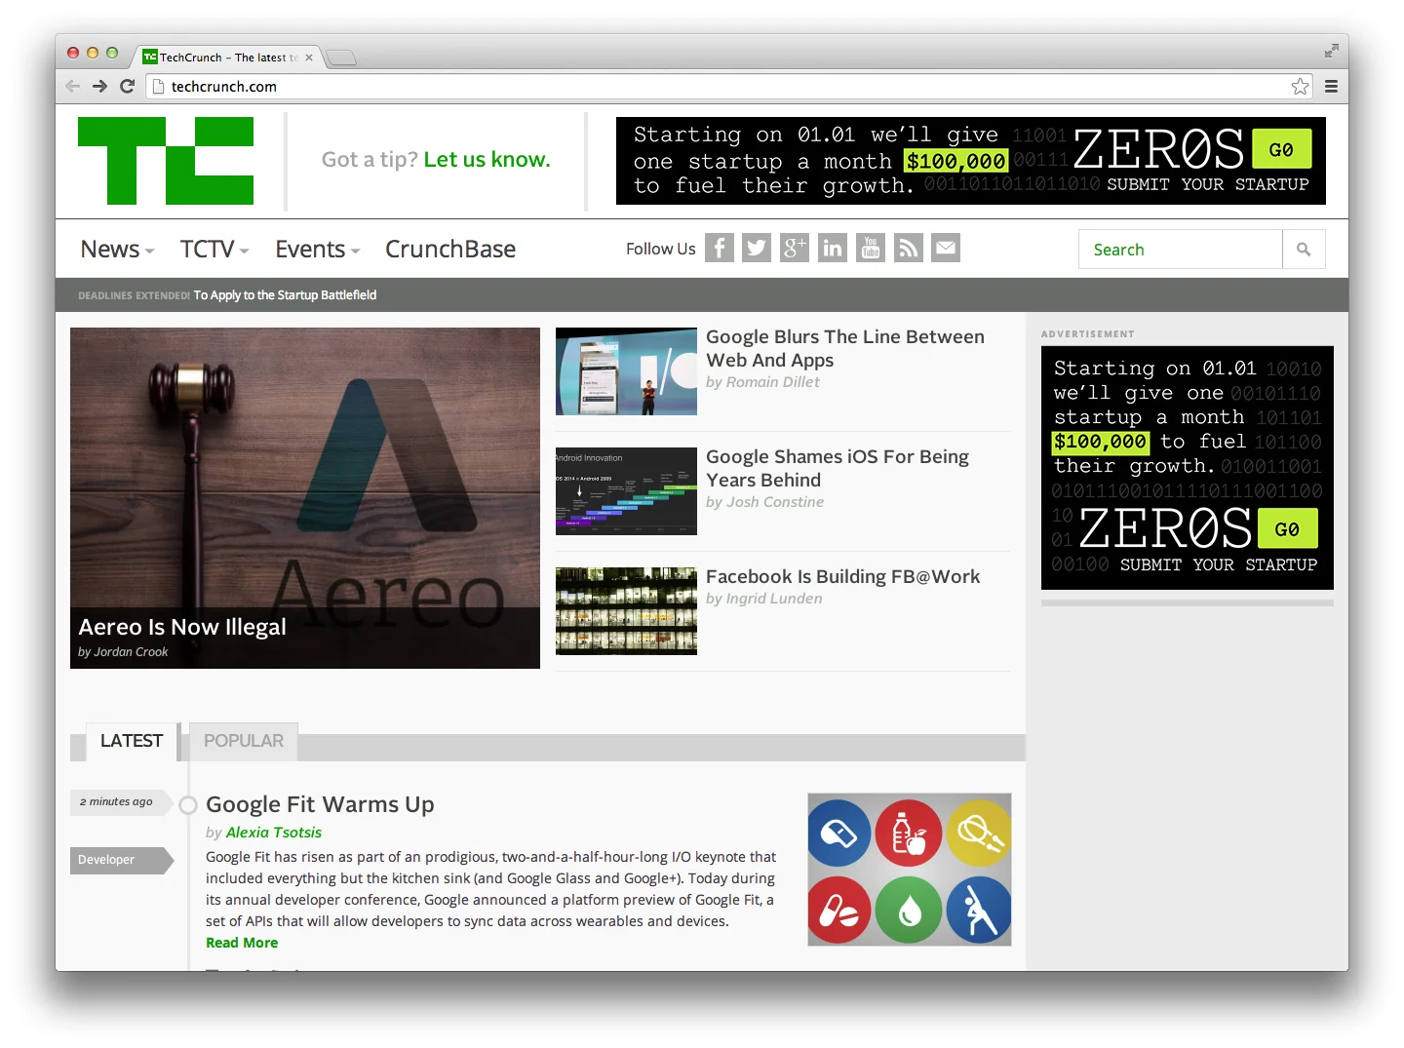Open Chrome hamburger menu
The width and height of the screenshot is (1404, 1048).
pyautogui.click(x=1331, y=87)
